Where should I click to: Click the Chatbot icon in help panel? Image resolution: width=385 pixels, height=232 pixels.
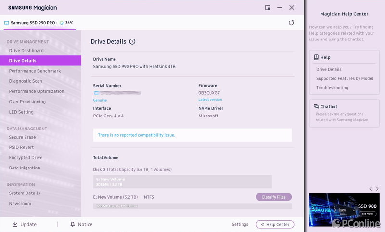pyautogui.click(x=316, y=106)
